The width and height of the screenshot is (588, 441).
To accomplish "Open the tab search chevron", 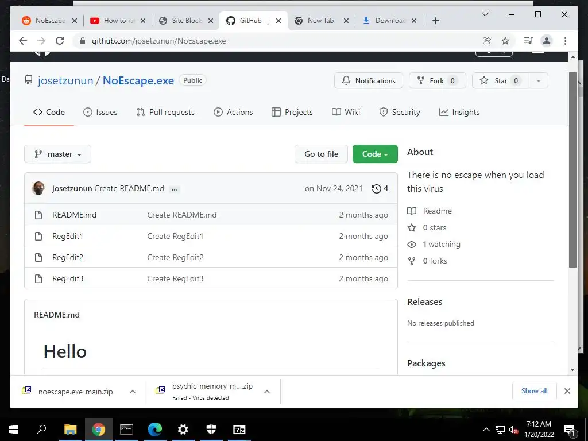I will pos(485,14).
